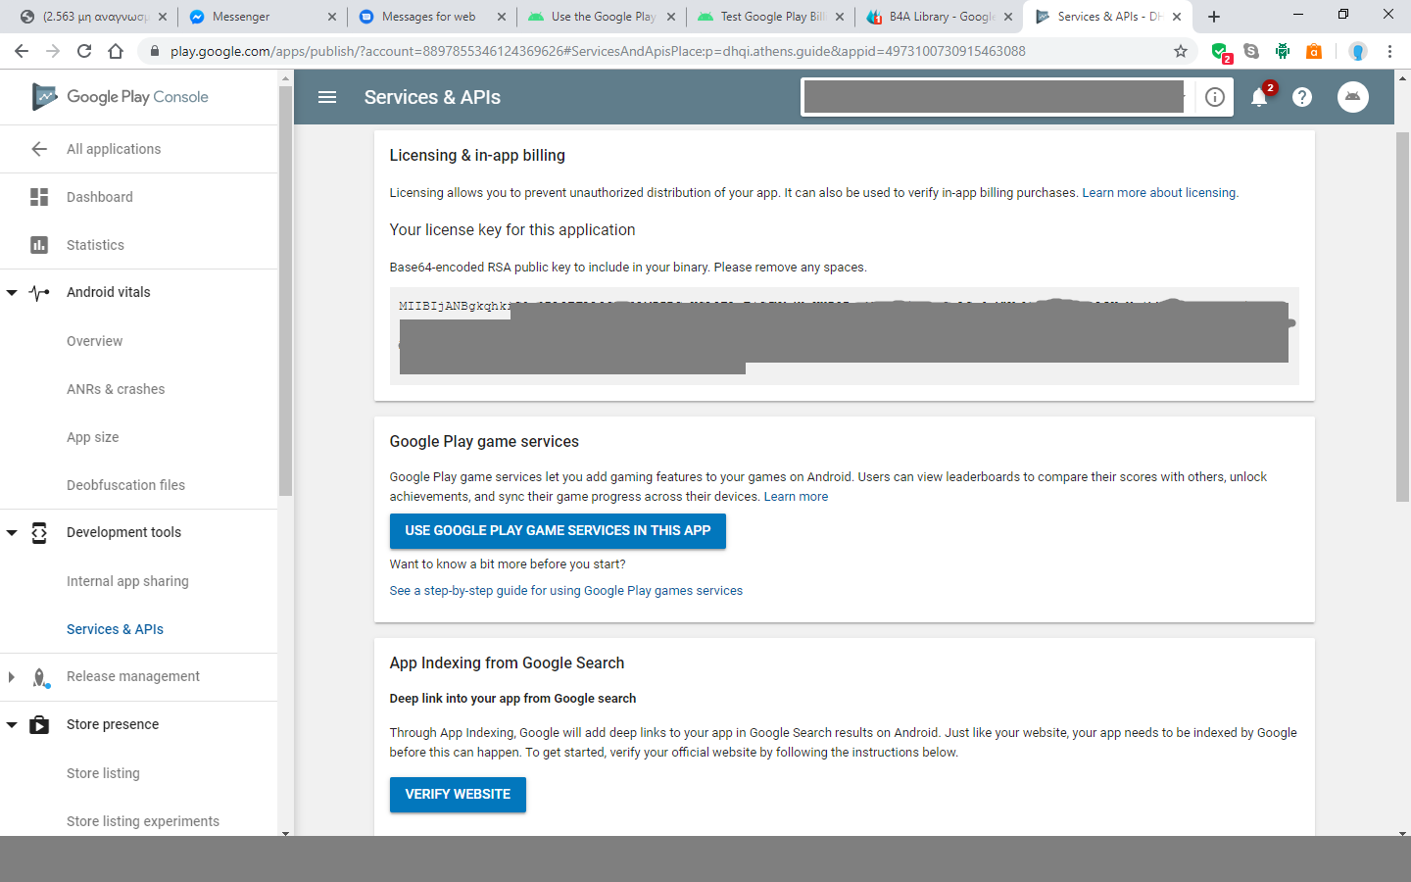
Task: Bookmark this page with the star icon
Action: pos(1181,51)
